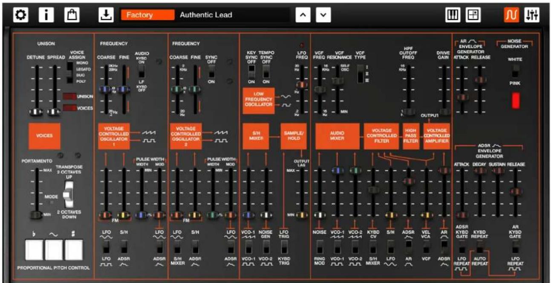Toggle the VCF Type selector switch
Image resolution: width=551 pixels, height=283 pixels.
point(360,73)
